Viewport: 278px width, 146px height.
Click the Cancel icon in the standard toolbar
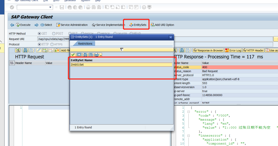tap(81, 7)
